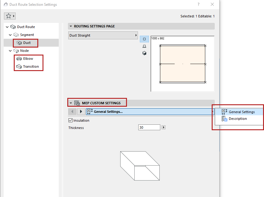Screen dimensions: 264x197
Task: Open the Favorites star popup
Action: tap(9, 16)
